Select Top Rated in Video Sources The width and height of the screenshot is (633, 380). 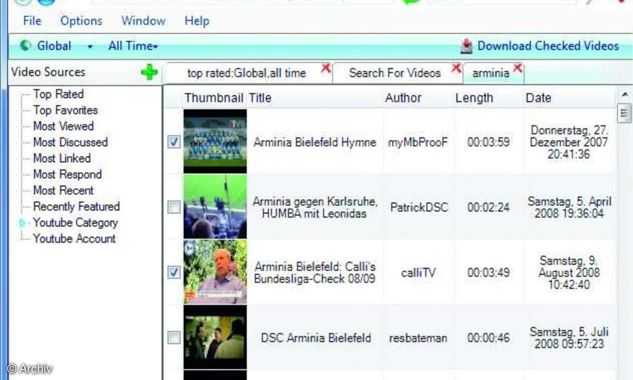[x=58, y=94]
